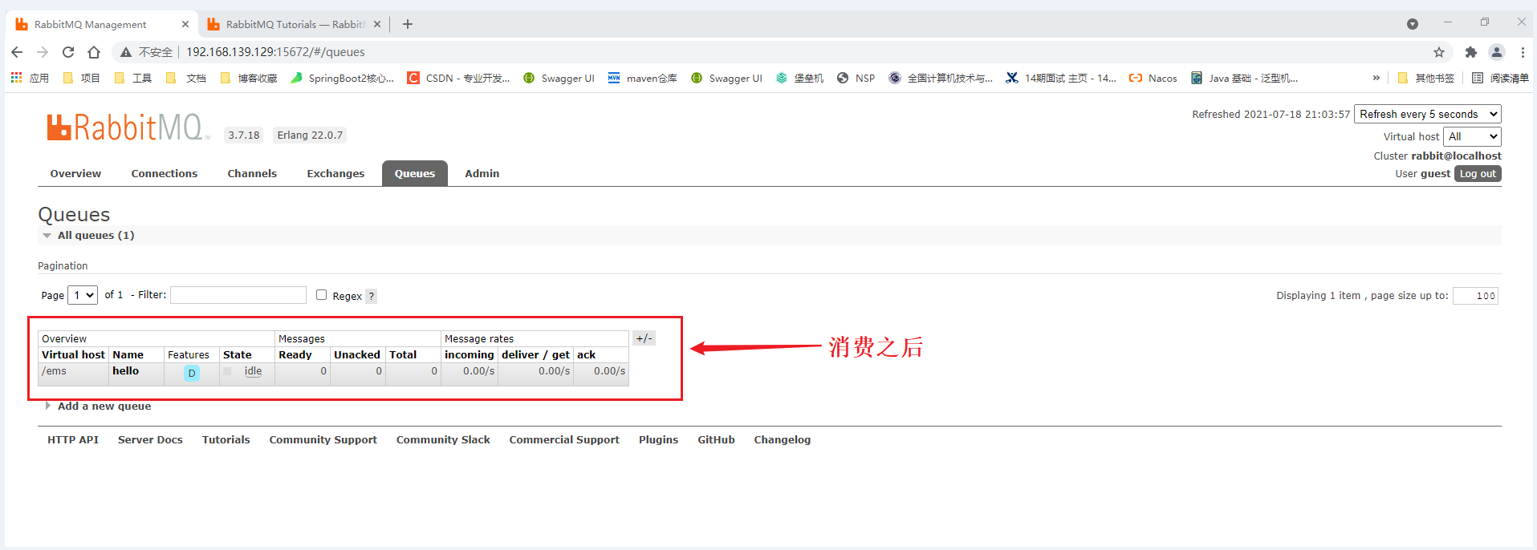
Task: Sort by the Name column header
Action: (128, 354)
